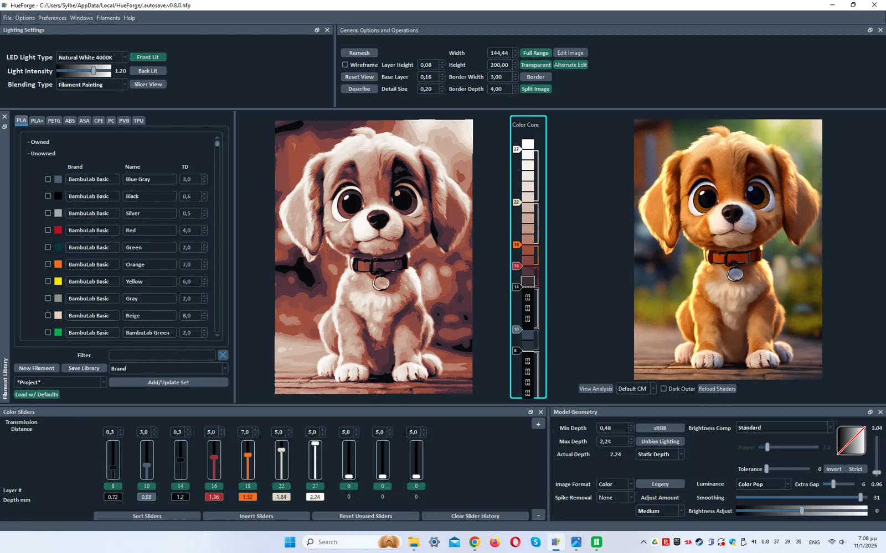Image resolution: width=886 pixels, height=553 pixels.
Task: Undock the Lighting Settings panel
Action: pyautogui.click(x=317, y=30)
